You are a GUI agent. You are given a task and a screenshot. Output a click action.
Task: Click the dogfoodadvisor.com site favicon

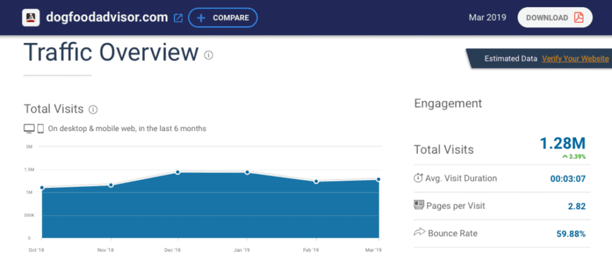[31, 18]
